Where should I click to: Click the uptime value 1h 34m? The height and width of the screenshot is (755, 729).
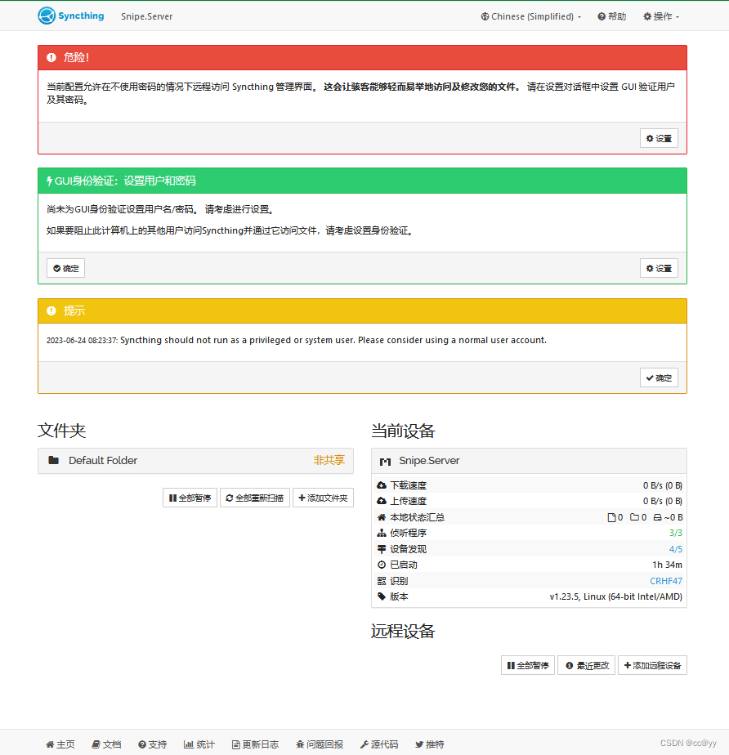pos(668,565)
